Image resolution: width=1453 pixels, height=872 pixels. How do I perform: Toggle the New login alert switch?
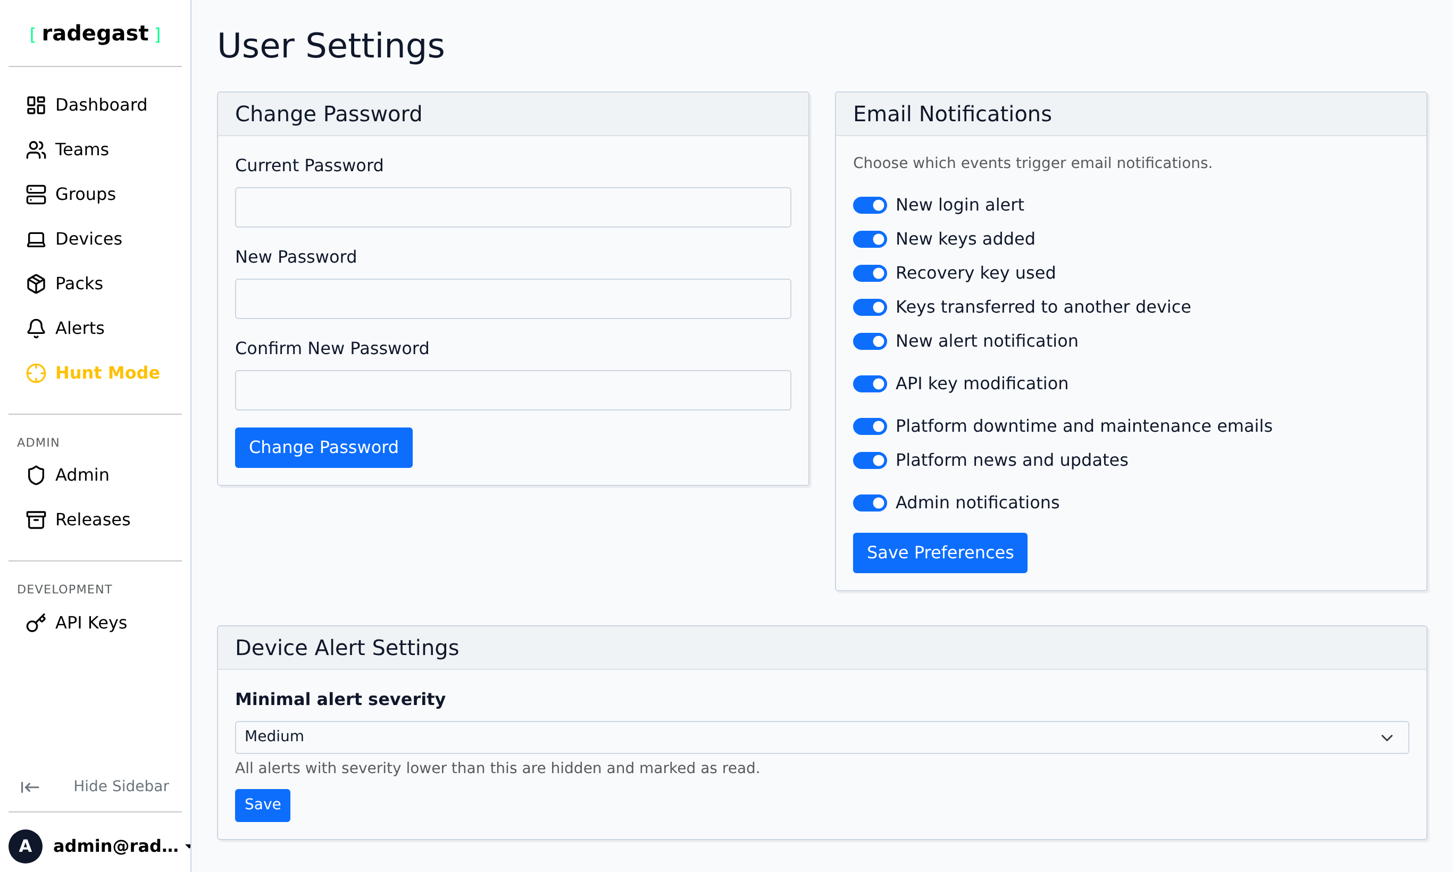coord(870,205)
